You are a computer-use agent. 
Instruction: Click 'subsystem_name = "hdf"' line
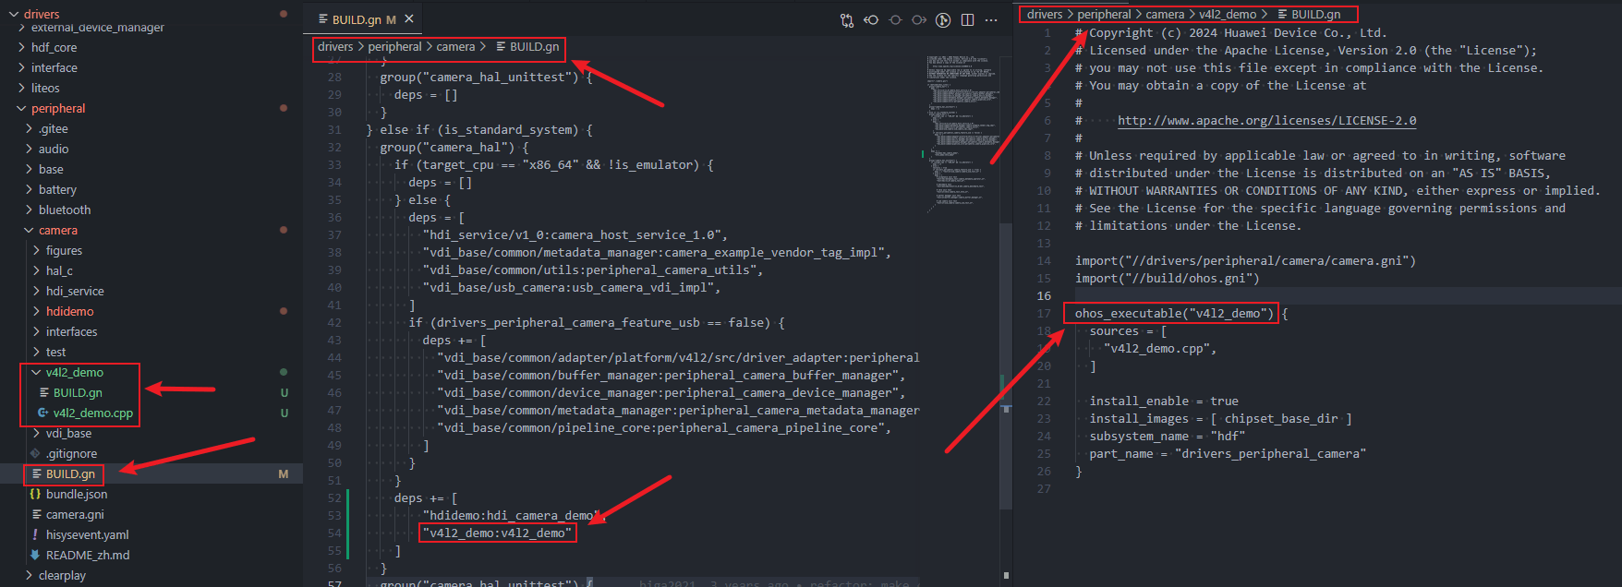point(1168,436)
